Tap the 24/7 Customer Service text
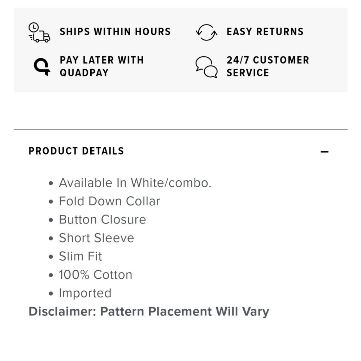 click(x=268, y=66)
